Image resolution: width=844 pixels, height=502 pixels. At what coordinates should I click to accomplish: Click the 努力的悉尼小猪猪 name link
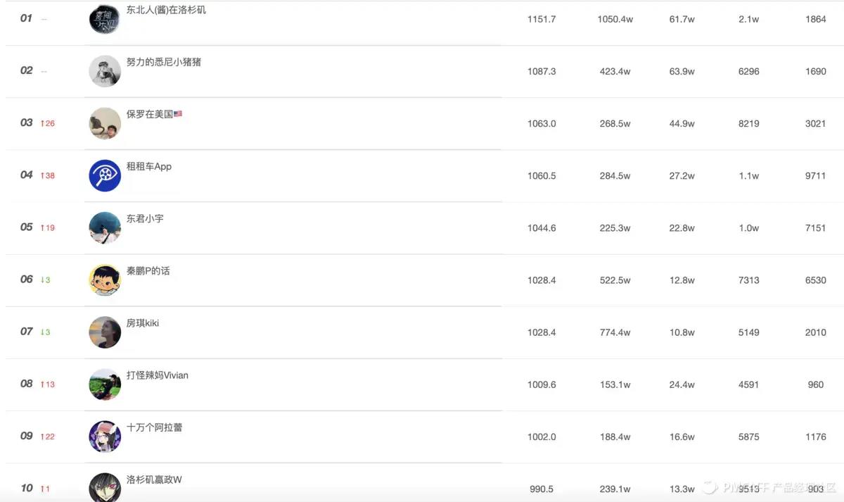[163, 62]
